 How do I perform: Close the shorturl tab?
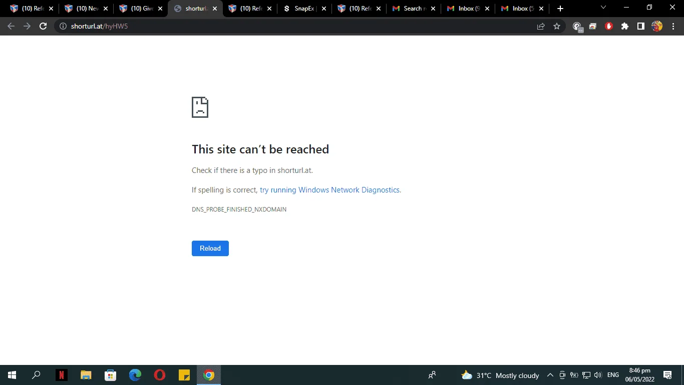pyautogui.click(x=214, y=9)
